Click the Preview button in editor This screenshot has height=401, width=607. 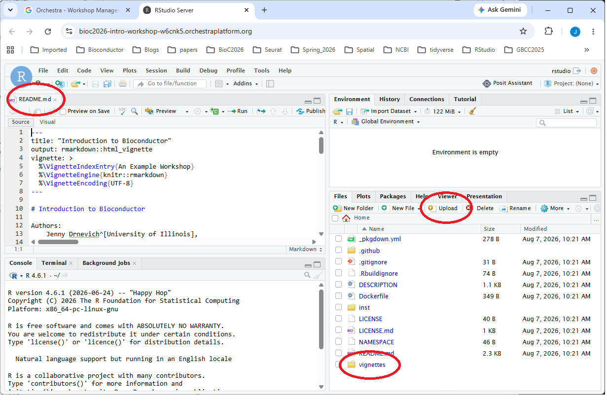(x=161, y=111)
